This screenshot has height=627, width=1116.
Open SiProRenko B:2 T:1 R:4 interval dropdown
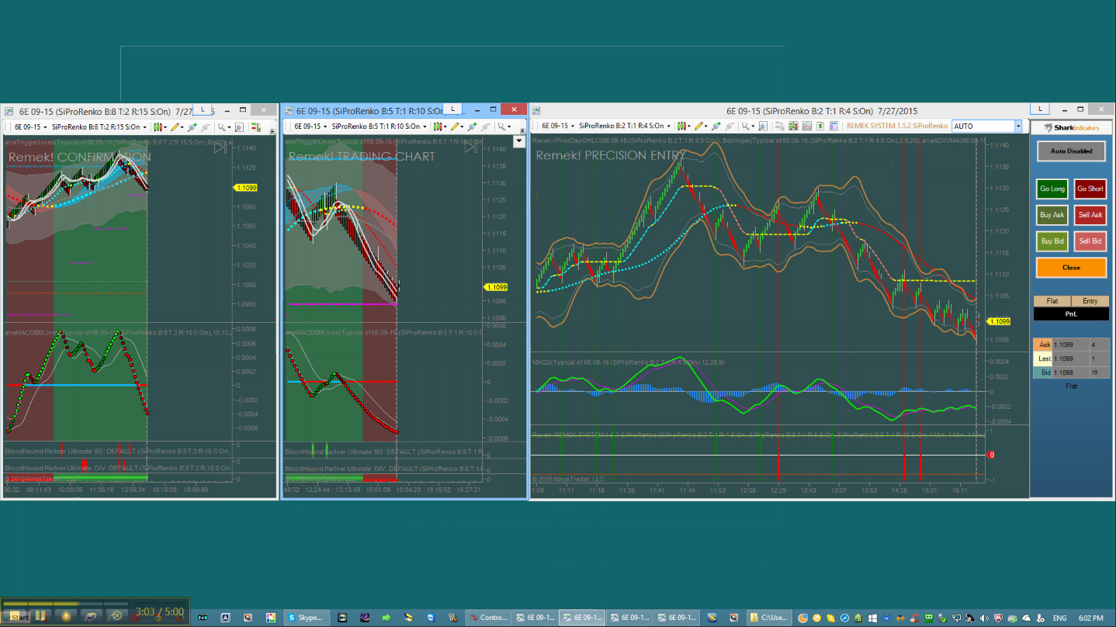pyautogui.click(x=625, y=126)
